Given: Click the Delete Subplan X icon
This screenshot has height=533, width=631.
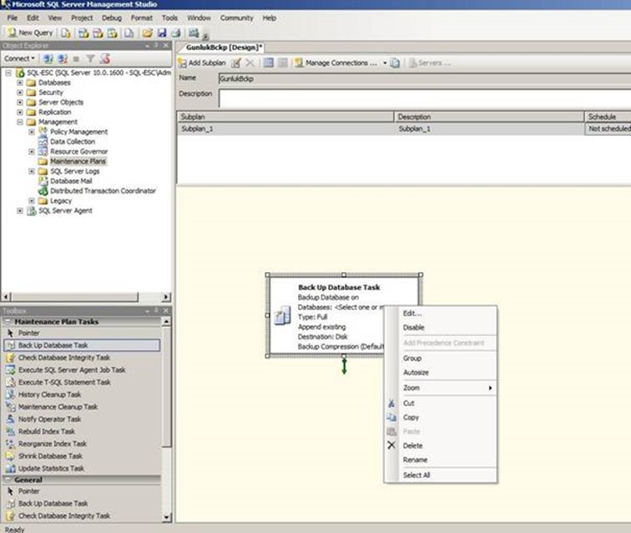Looking at the screenshot, I should click(250, 63).
